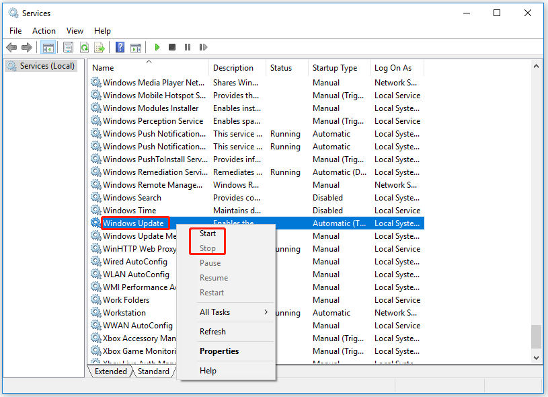Image resolution: width=548 pixels, height=397 pixels.
Task: Click gear icon beside Windows Time
Action: (96, 210)
